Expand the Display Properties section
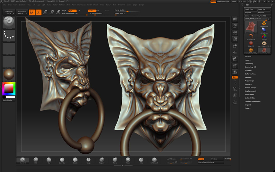 coord(253,101)
